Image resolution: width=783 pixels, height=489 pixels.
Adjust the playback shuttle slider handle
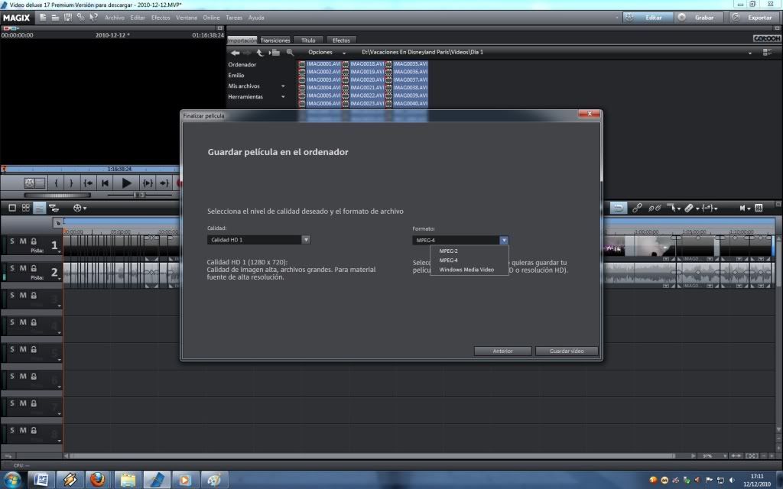[139, 195]
